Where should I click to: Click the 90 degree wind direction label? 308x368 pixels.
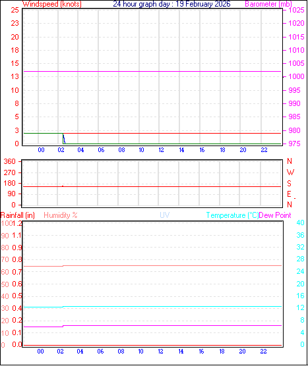tap(11, 194)
